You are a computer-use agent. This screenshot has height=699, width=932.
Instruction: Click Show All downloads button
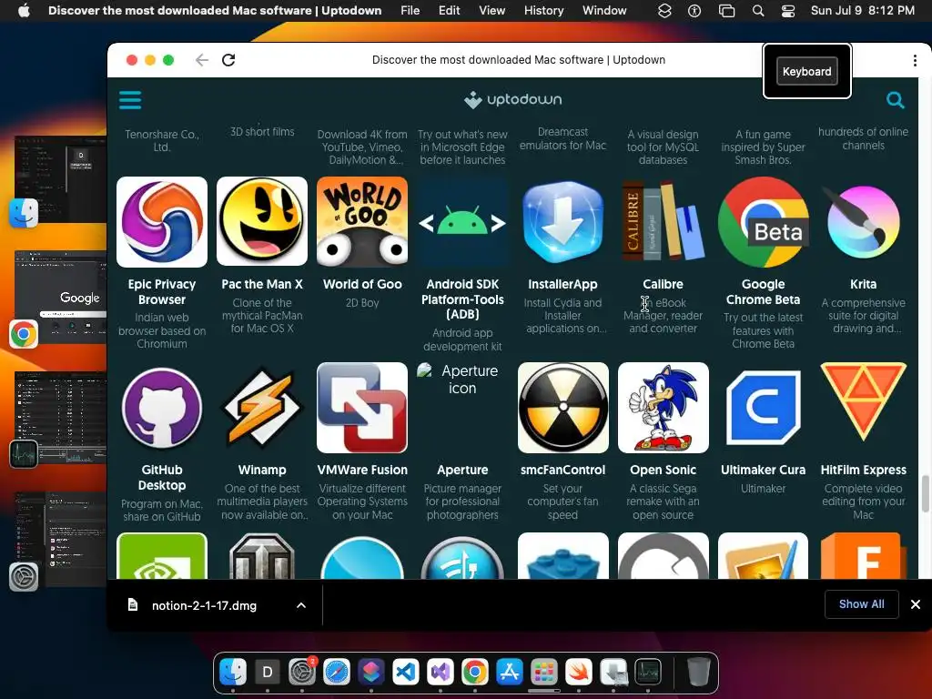pyautogui.click(x=861, y=604)
